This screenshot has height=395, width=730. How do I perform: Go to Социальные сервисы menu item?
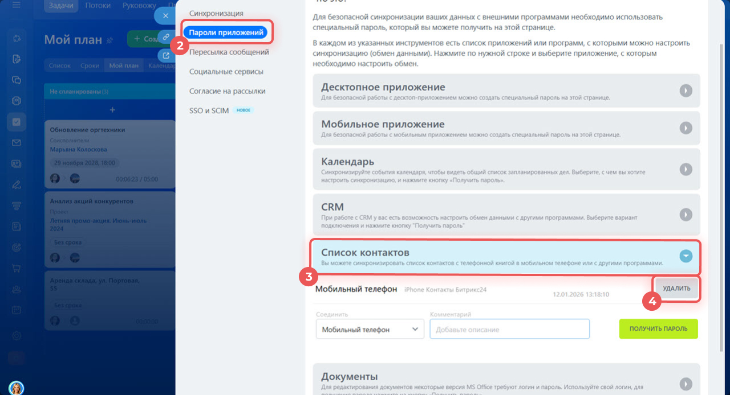click(226, 72)
